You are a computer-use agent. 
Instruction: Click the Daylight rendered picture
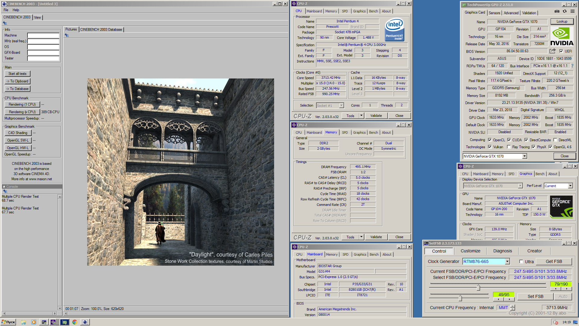[181, 172]
